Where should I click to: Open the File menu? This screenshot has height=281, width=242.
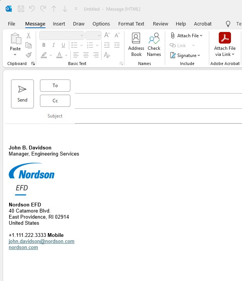11,24
